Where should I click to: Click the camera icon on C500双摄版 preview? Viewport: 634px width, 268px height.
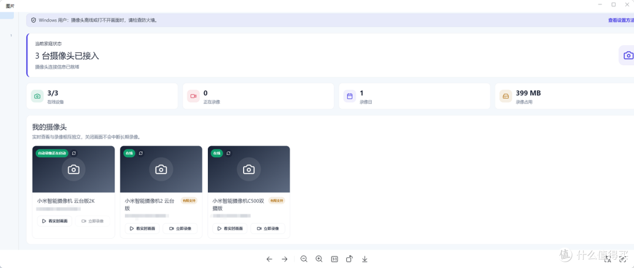tap(249, 169)
